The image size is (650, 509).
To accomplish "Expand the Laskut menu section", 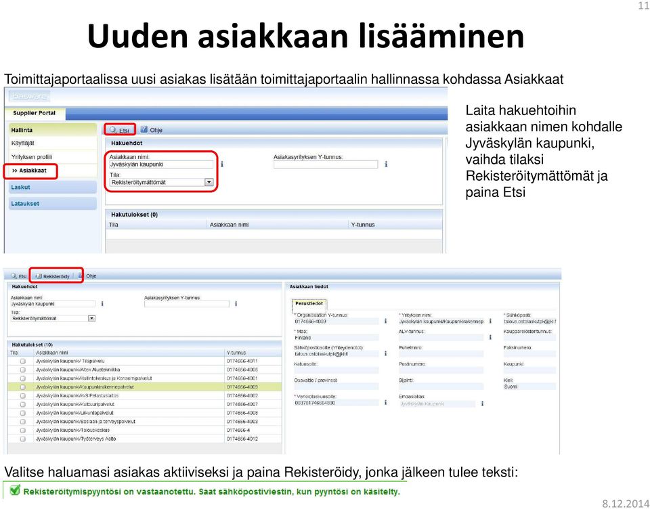I will 53,187.
